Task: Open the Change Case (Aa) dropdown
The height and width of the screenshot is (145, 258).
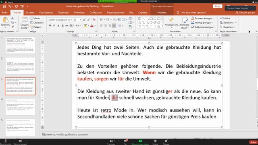Action: point(78,26)
